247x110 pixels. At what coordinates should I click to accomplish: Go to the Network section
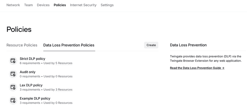coord(13,5)
